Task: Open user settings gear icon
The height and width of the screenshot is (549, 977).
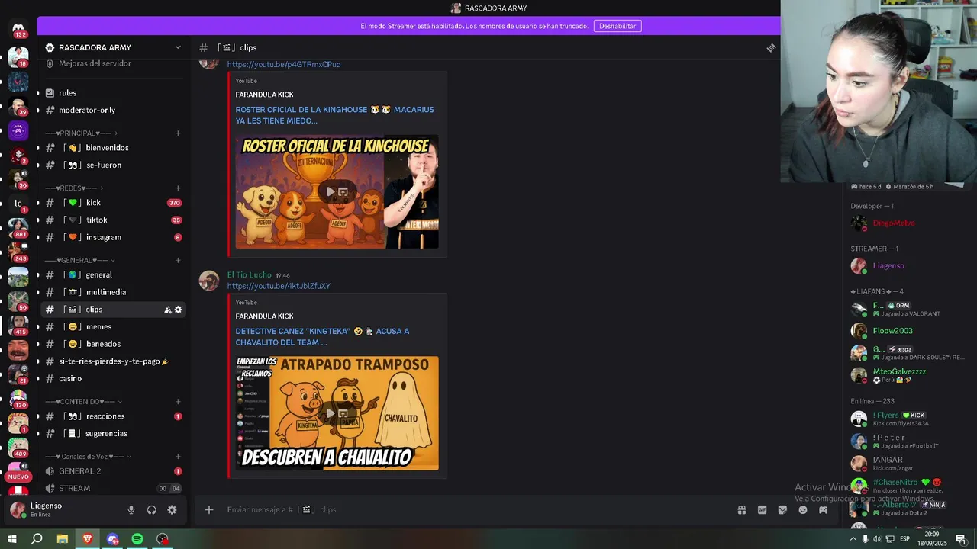Action: tap(172, 510)
